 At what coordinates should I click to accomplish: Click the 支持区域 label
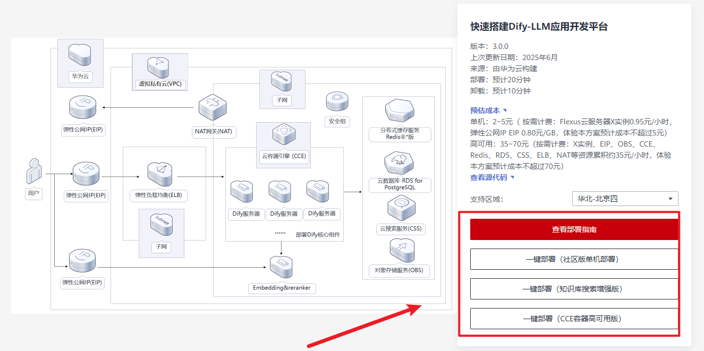(x=486, y=199)
